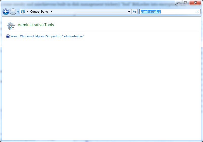This screenshot has height=142, width=203.
Task: Click the blue Back navigation arrow
Action: [6, 12]
